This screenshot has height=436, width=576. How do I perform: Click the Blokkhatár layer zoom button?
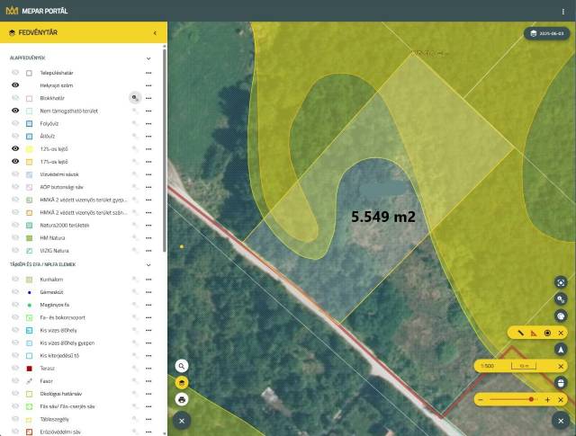134,97
